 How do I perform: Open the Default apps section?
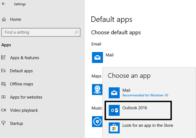[21, 71]
